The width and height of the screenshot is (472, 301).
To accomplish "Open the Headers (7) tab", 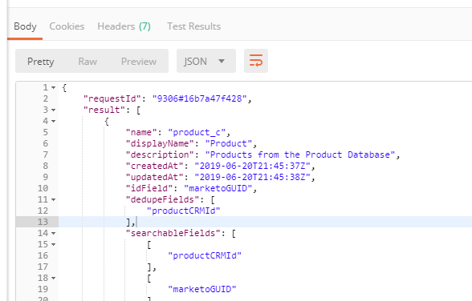I will (x=124, y=26).
